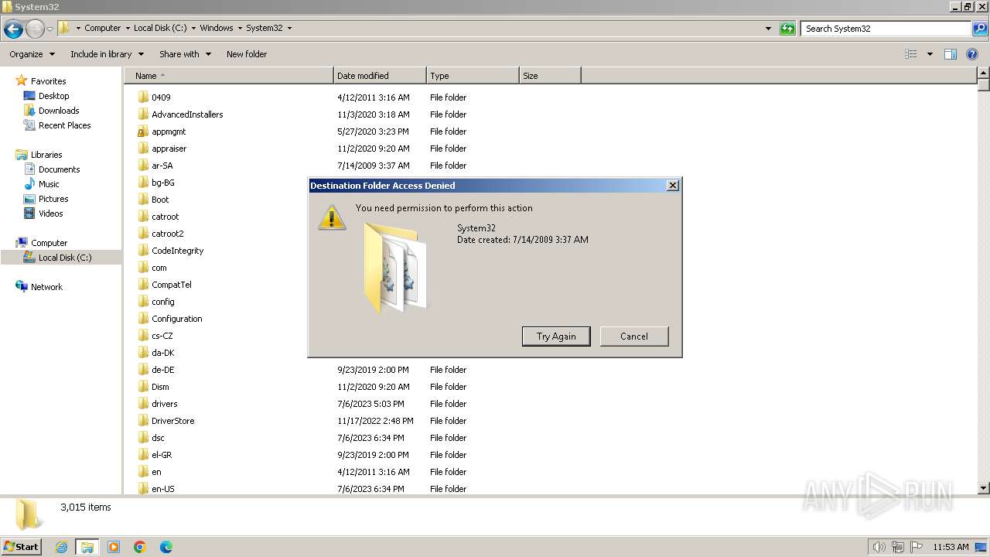Viewport: 990px width, 557px height.
Task: Launch Microsoft Edge from the taskbar
Action: click(166, 547)
